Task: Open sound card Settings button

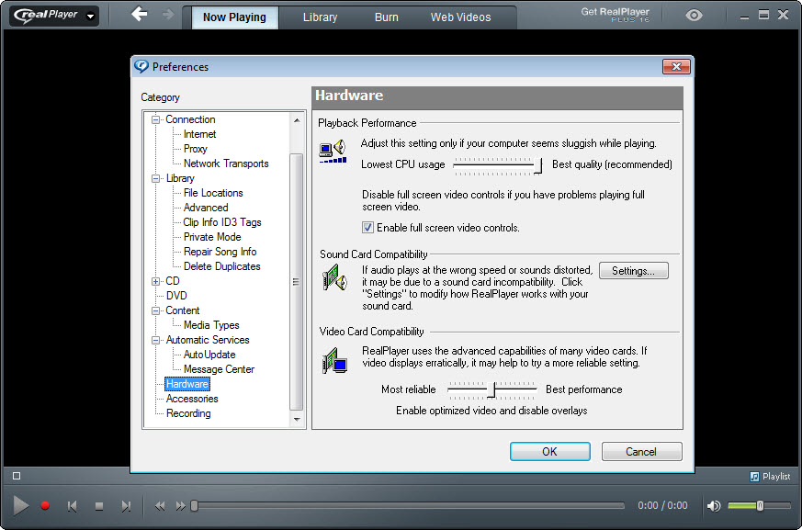Action: click(x=633, y=271)
